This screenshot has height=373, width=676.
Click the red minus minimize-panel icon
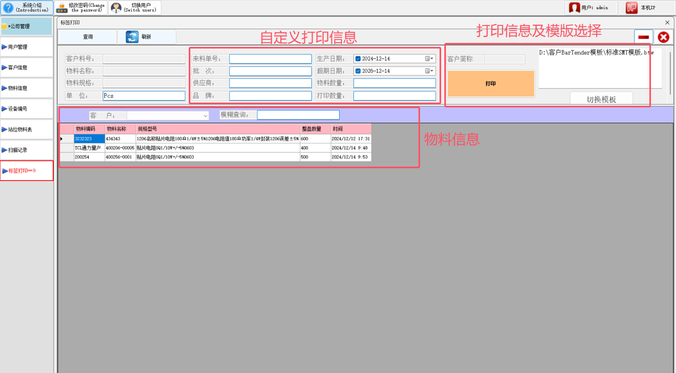click(x=643, y=37)
